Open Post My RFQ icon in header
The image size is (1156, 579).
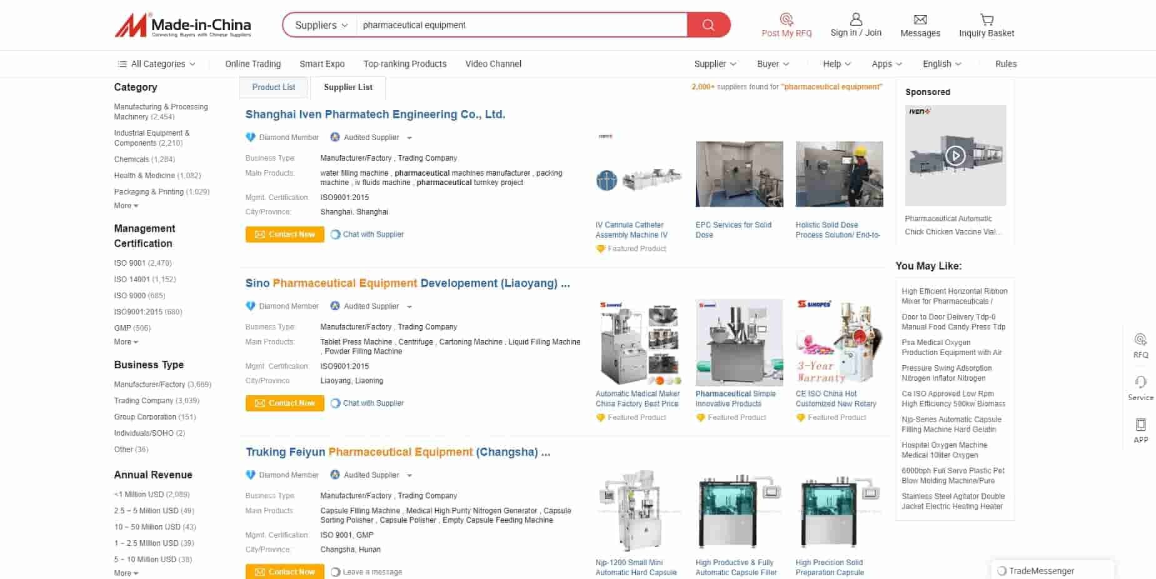(787, 19)
